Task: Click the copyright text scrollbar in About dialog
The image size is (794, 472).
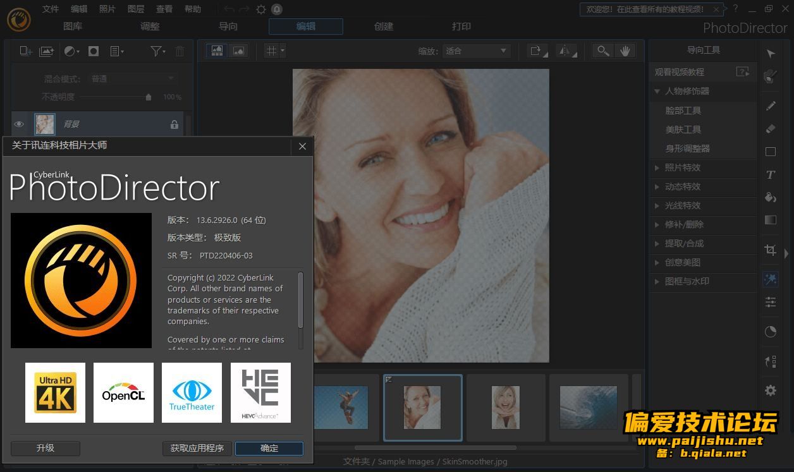Action: 301,300
